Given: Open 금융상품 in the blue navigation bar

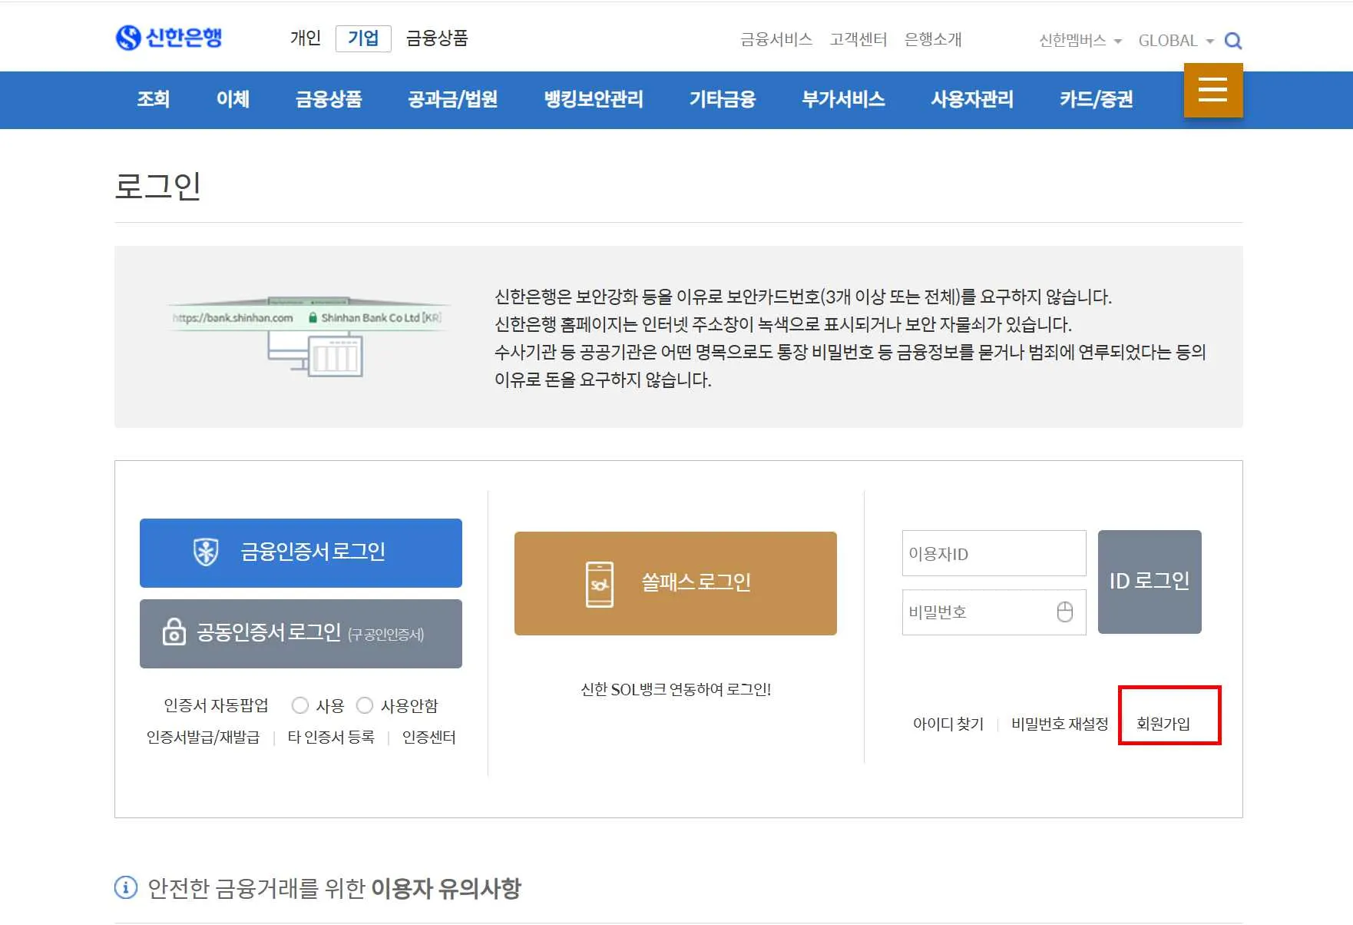Looking at the screenshot, I should 329,99.
